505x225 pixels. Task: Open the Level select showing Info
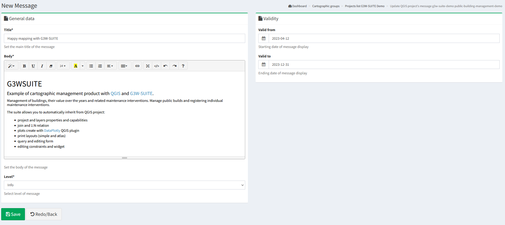pyautogui.click(x=124, y=185)
